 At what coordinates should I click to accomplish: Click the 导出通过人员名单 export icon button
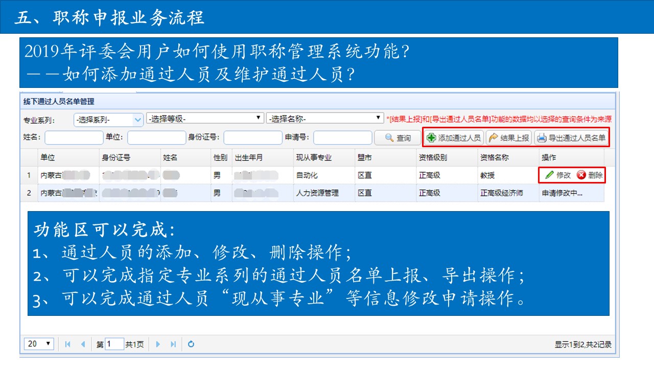pyautogui.click(x=542, y=138)
